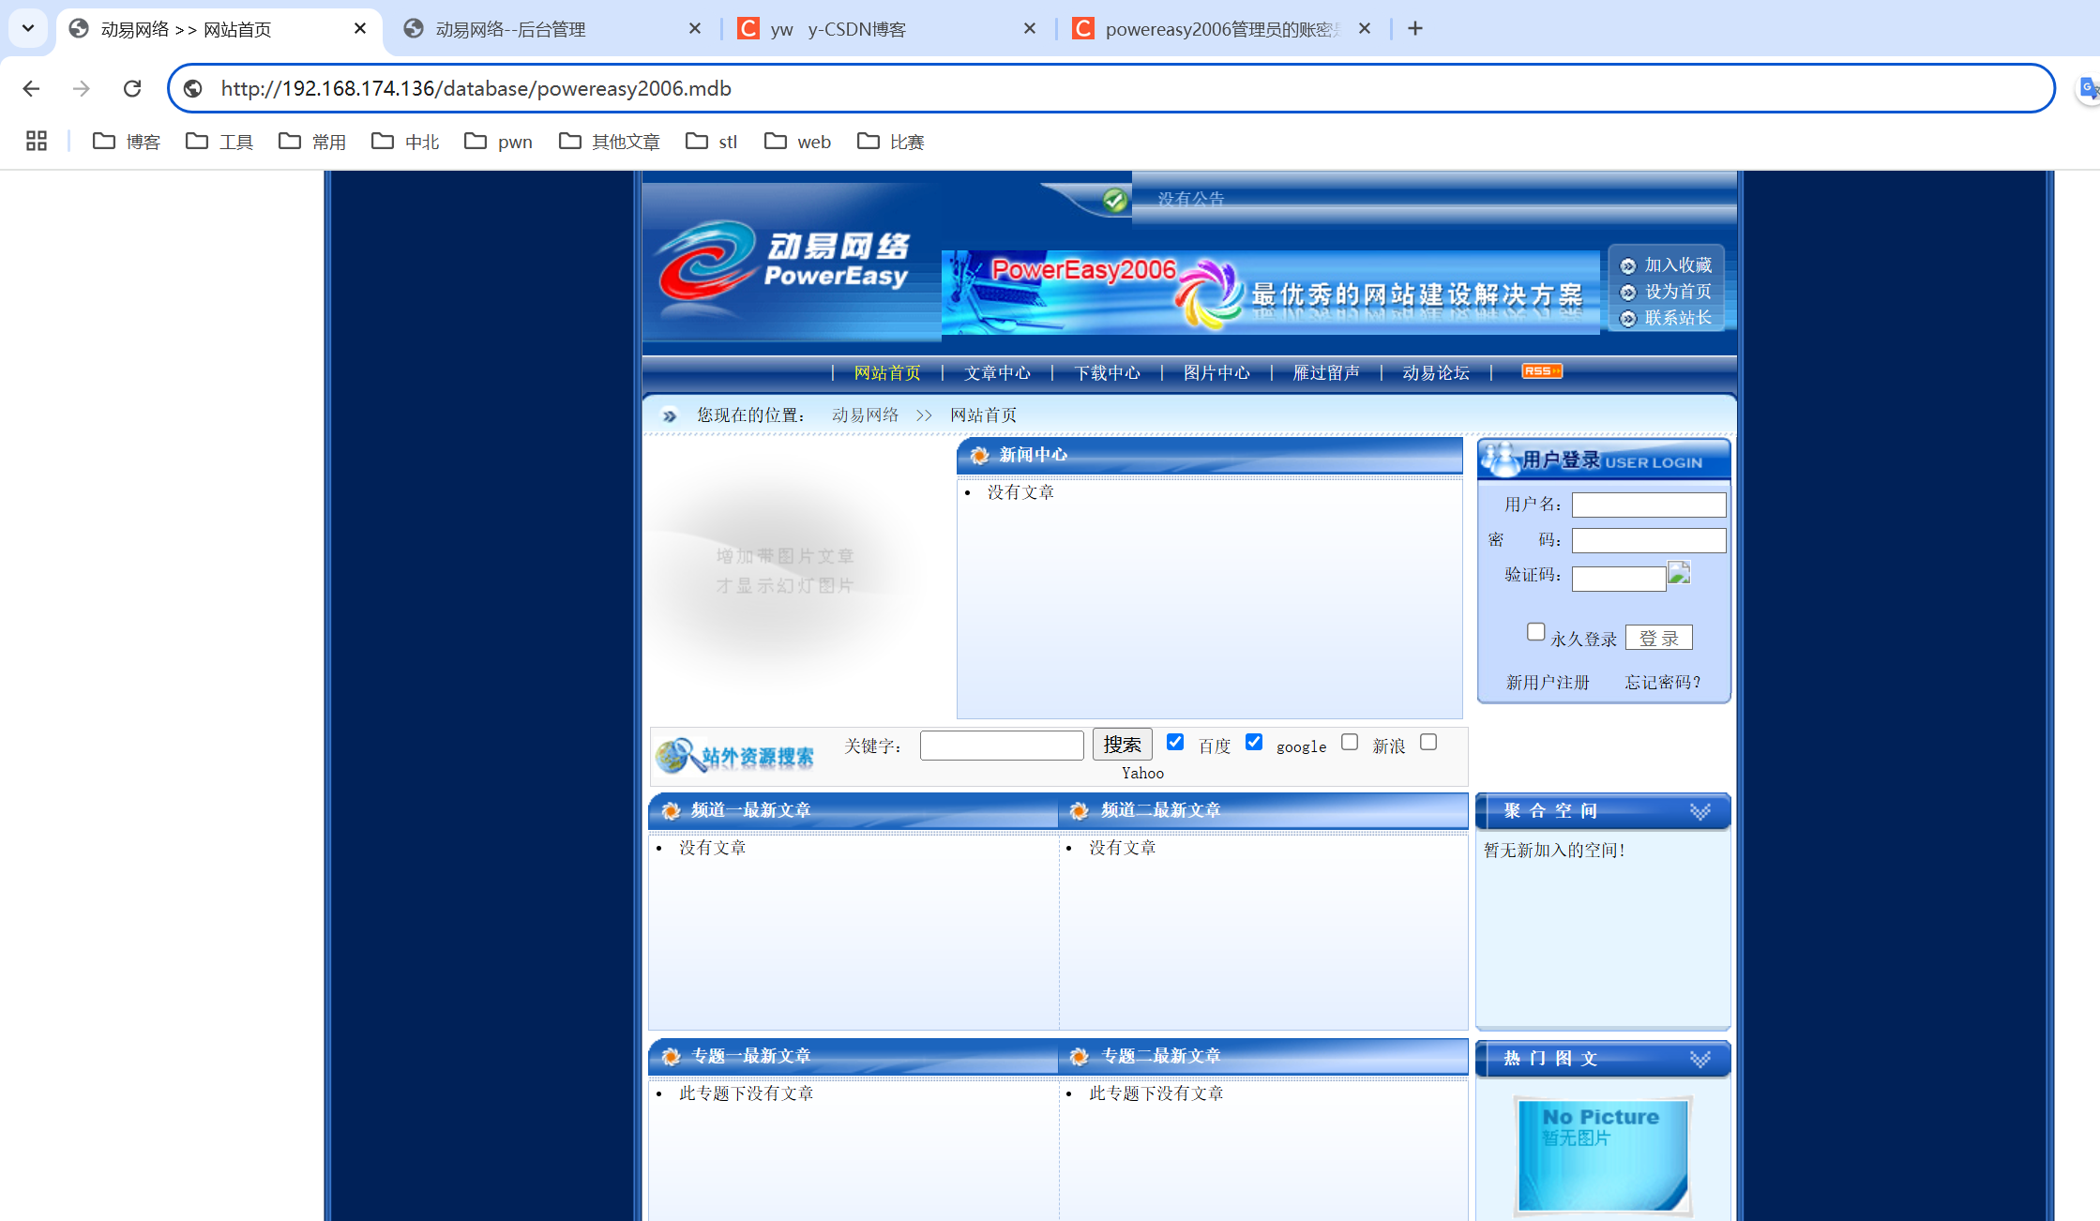Click 联系站长 link
This screenshot has height=1221, width=2100.
pos(1678,318)
